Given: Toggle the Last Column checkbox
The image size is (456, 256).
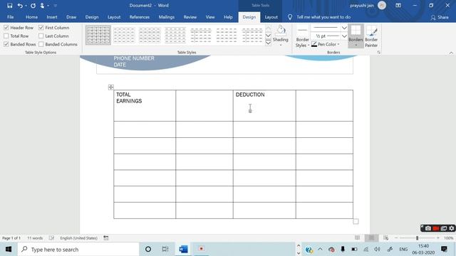Looking at the screenshot, I should click(x=41, y=36).
